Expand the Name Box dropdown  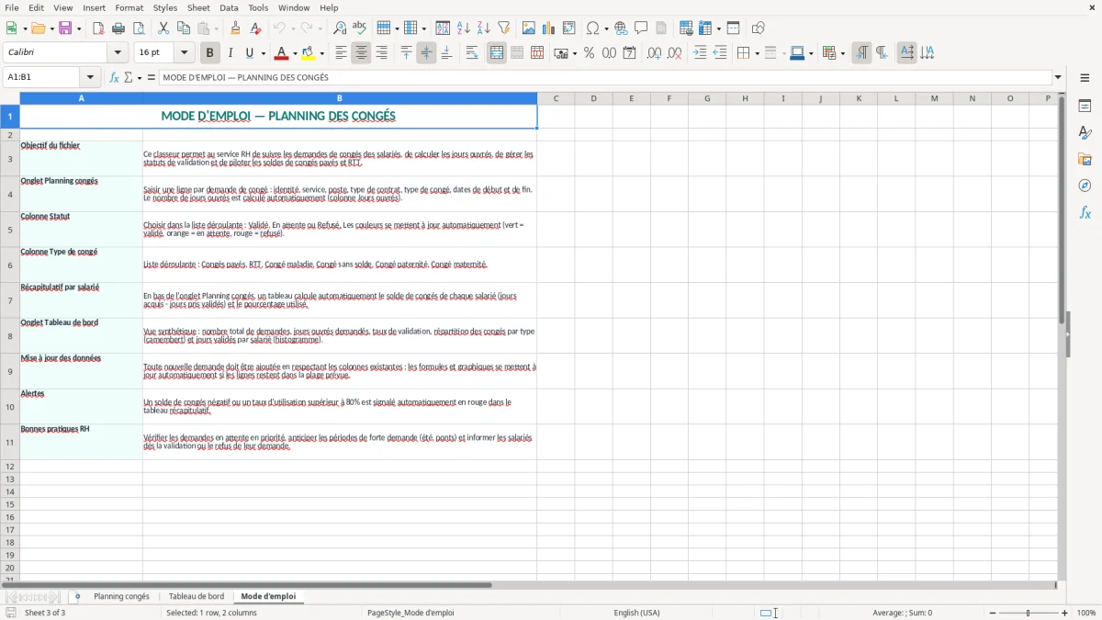tap(90, 77)
